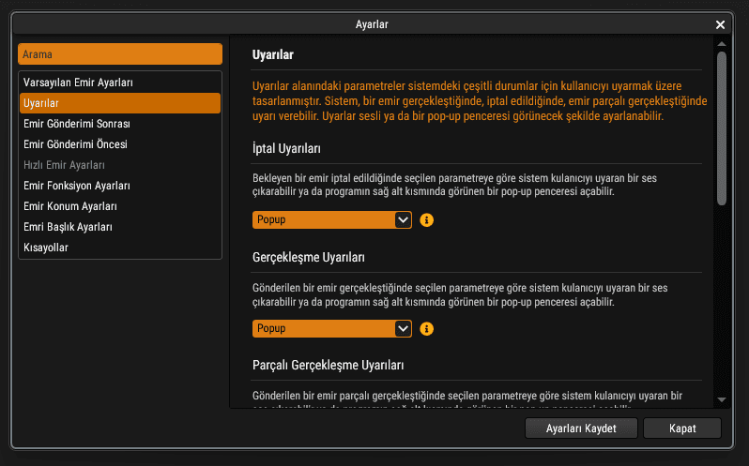The width and height of the screenshot is (749, 466).
Task: Open Emir Gönderimi Sonrası settings
Action: point(120,124)
